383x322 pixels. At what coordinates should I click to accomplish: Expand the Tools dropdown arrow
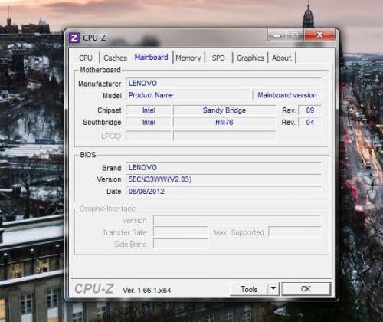[273, 289]
